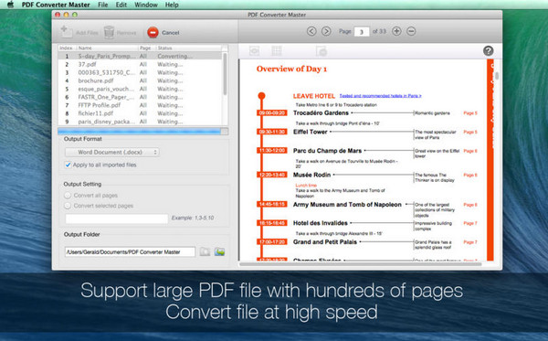
Task: Go to previous page using left arrow
Action: (x=311, y=31)
